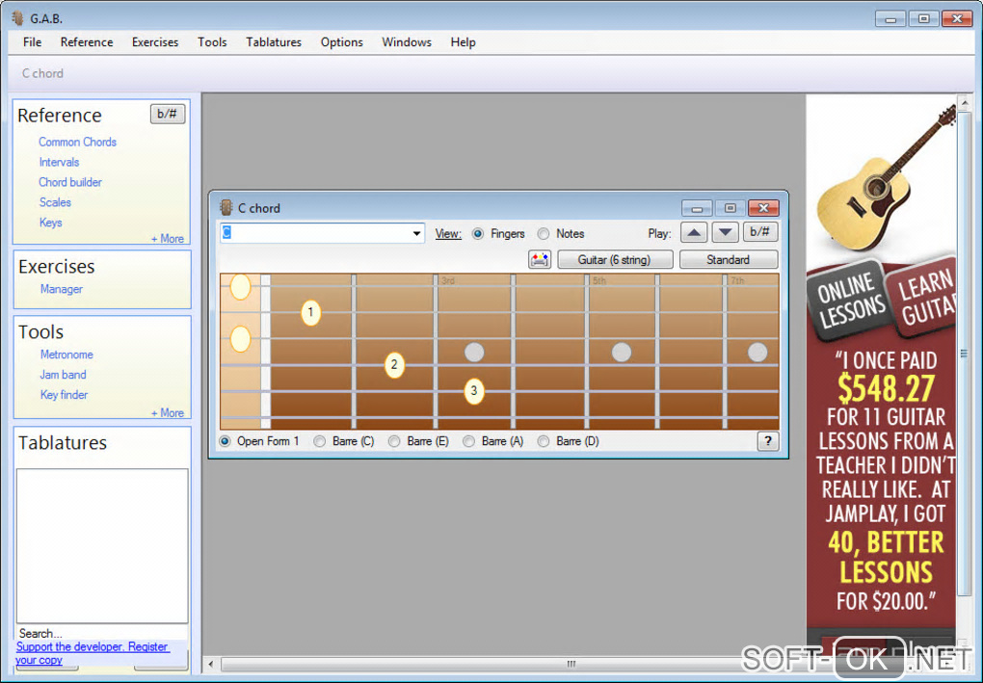
Task: Open Intervals reference
Action: point(59,162)
